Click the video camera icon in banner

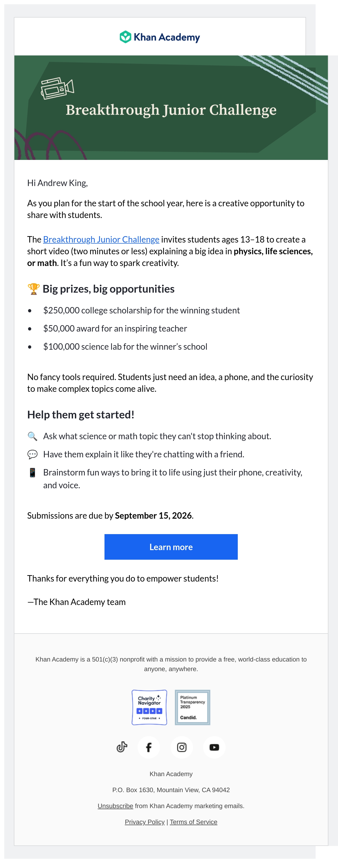click(57, 88)
